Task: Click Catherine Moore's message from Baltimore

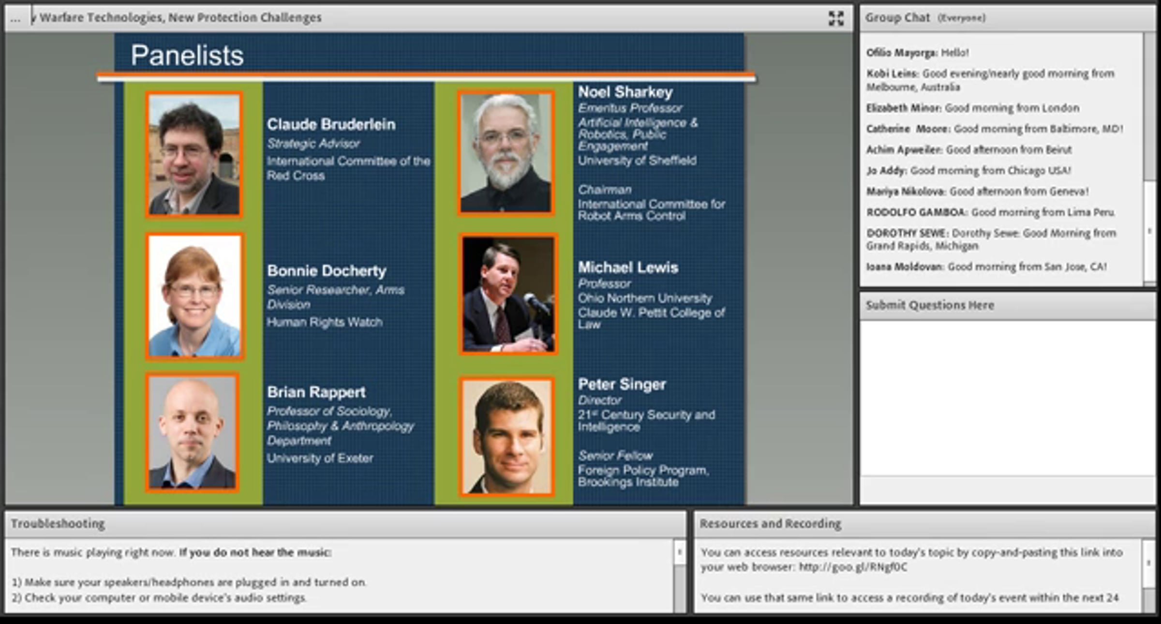Action: tap(995, 129)
